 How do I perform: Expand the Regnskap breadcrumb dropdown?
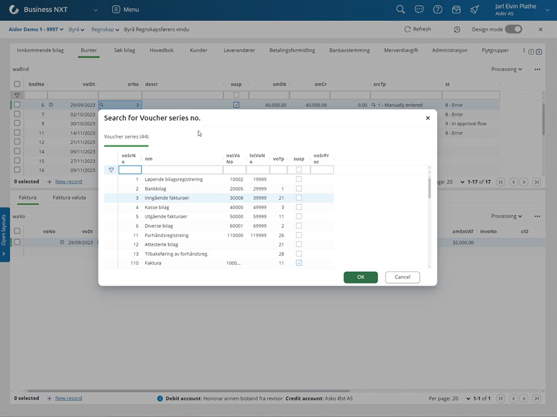[105, 30]
